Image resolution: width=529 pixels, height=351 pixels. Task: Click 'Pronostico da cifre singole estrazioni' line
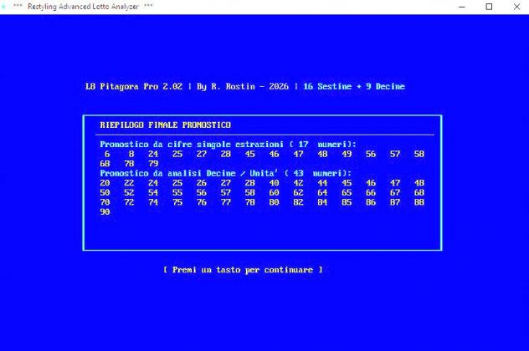click(x=228, y=145)
